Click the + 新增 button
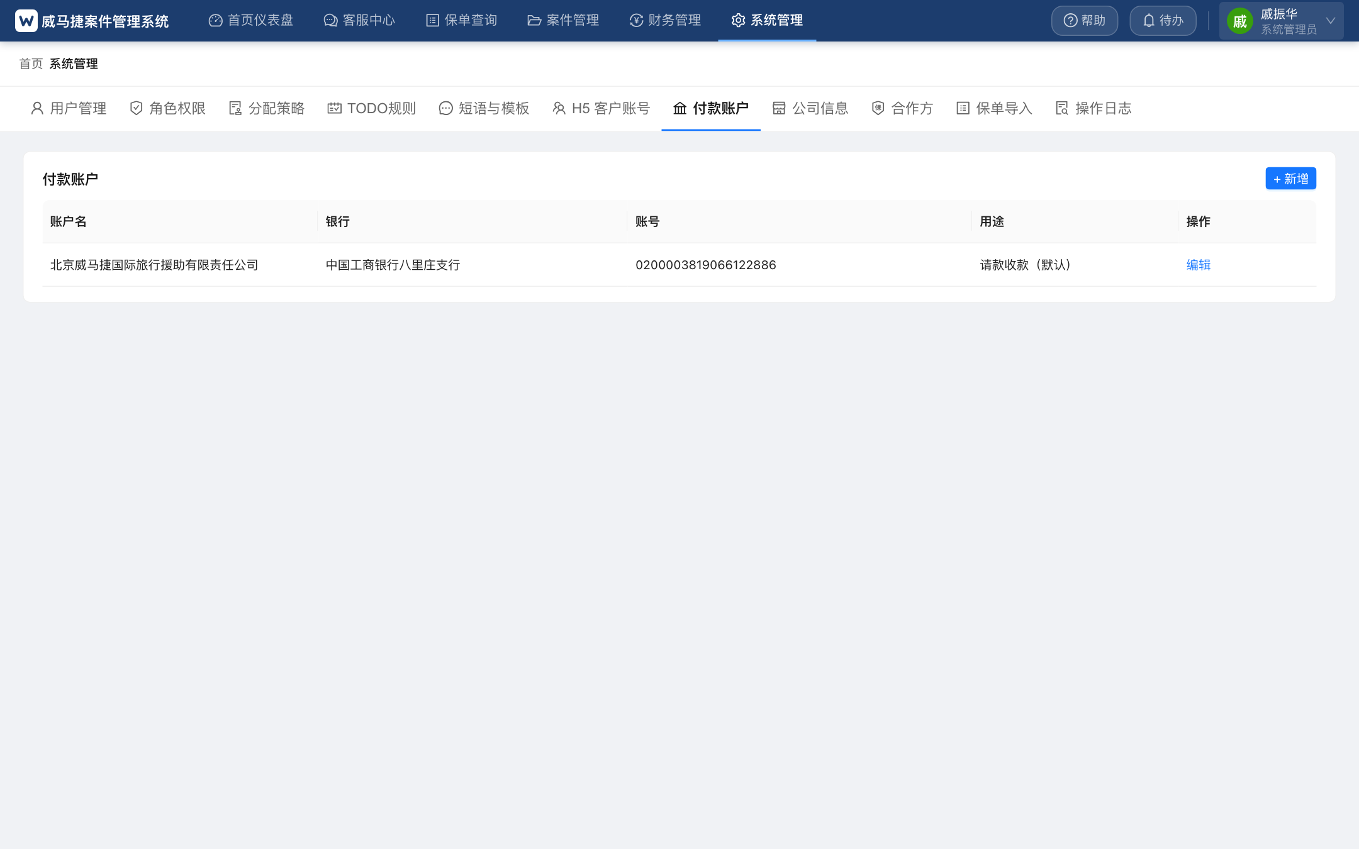 [x=1290, y=179]
